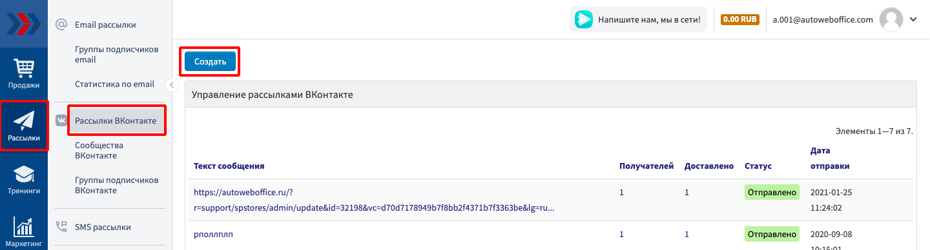The image size is (930, 250).
Task: Go to Сообщества ВКонтакте
Action: click(x=99, y=150)
